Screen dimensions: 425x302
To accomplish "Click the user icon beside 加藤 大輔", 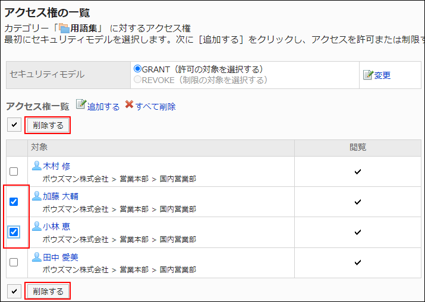I will click(x=37, y=196).
